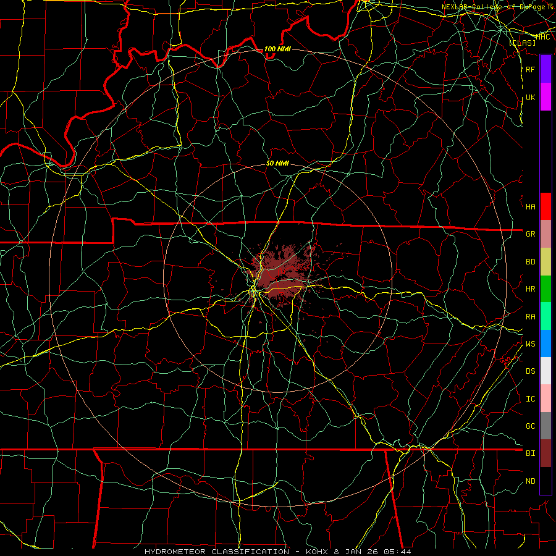Click the dark red biological echo blob
The width and height of the screenshot is (556, 556).
(280, 274)
